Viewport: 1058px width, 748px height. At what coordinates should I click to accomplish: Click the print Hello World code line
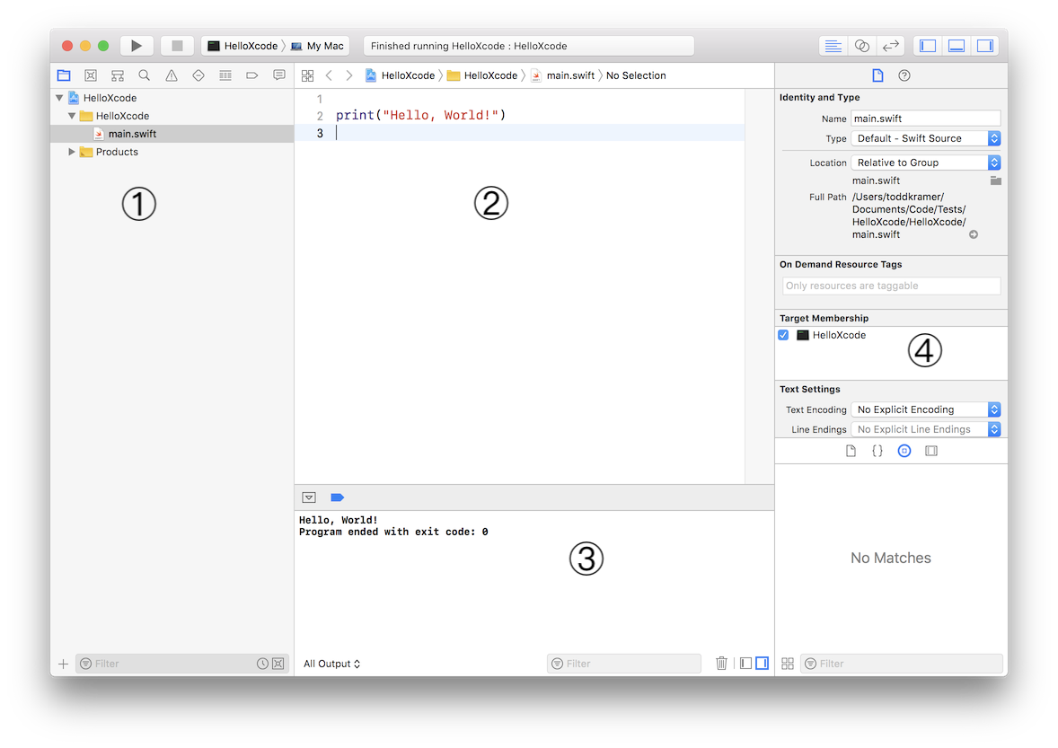420,115
